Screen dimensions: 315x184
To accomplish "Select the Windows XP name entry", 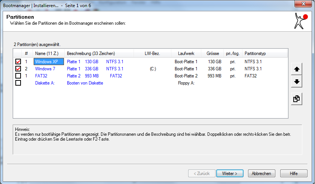I will pyautogui.click(x=49, y=62).
